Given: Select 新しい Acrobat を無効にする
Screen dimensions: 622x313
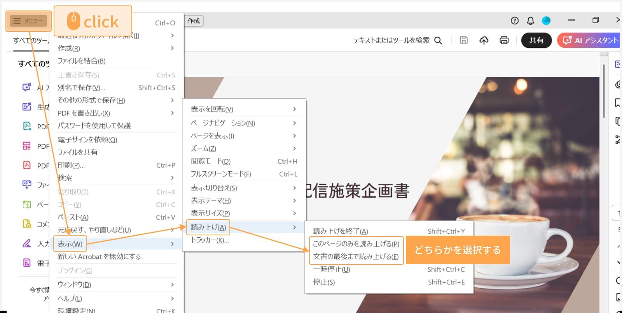Looking at the screenshot, I should [x=116, y=257].
